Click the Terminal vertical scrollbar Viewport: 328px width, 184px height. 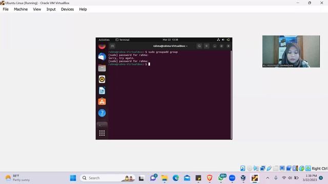(231, 94)
